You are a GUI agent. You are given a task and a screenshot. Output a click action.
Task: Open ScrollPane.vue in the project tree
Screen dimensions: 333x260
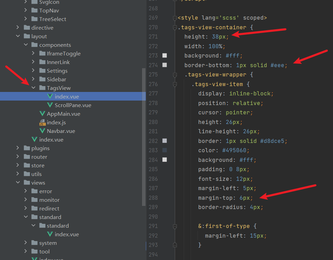[x=73, y=105]
